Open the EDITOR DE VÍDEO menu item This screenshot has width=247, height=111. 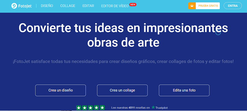pos(115,6)
